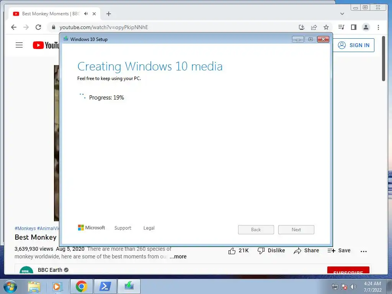Open the #Monkeys hashtag link
The width and height of the screenshot is (392, 294).
[25, 228]
